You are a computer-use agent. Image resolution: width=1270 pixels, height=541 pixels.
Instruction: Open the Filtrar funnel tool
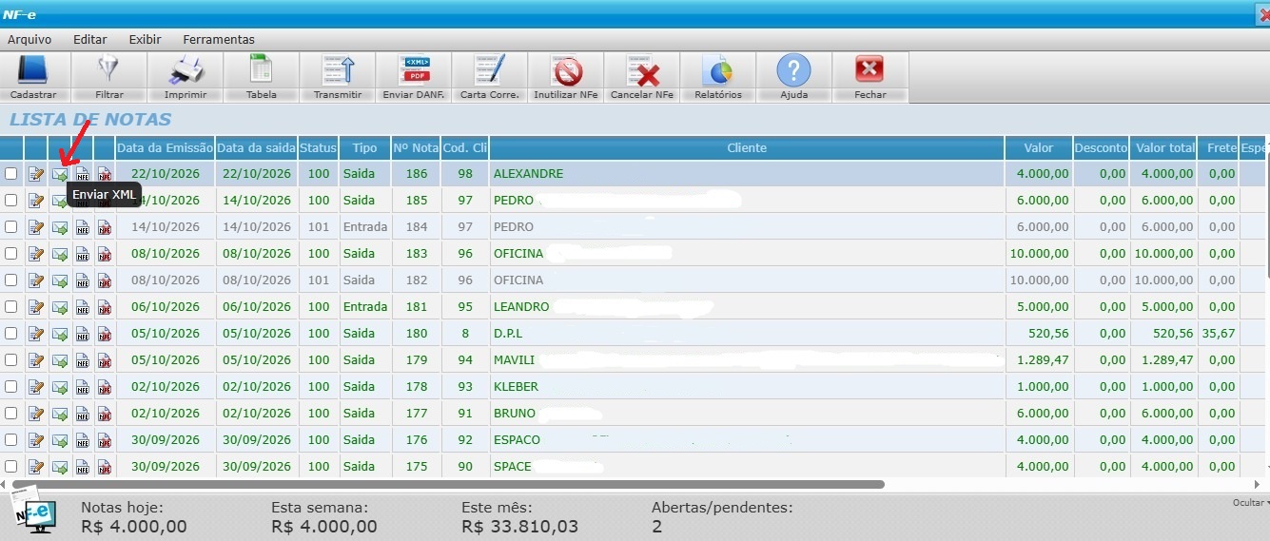pyautogui.click(x=109, y=77)
